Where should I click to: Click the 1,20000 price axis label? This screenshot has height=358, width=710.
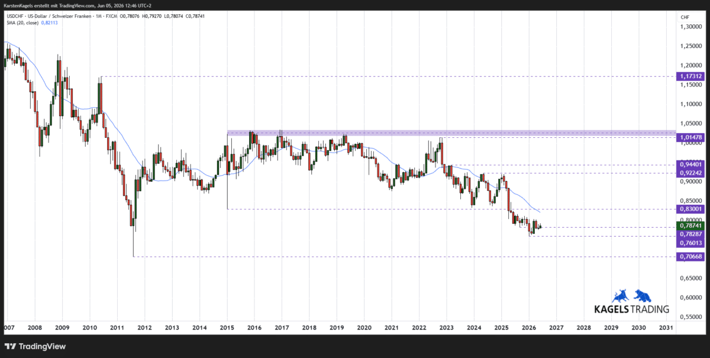point(691,66)
